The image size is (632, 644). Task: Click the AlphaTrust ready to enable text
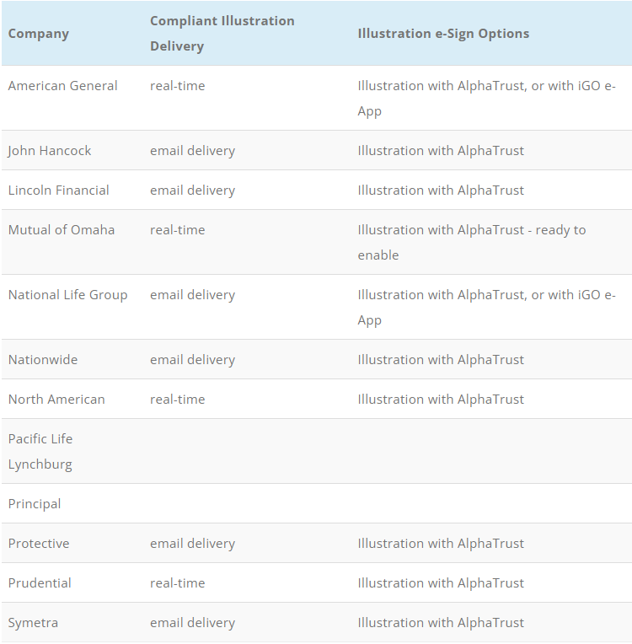pos(472,242)
